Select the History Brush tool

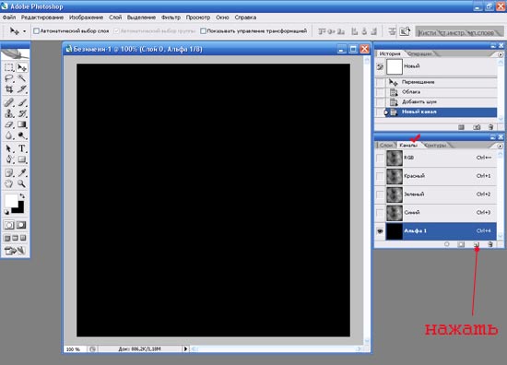(22, 113)
